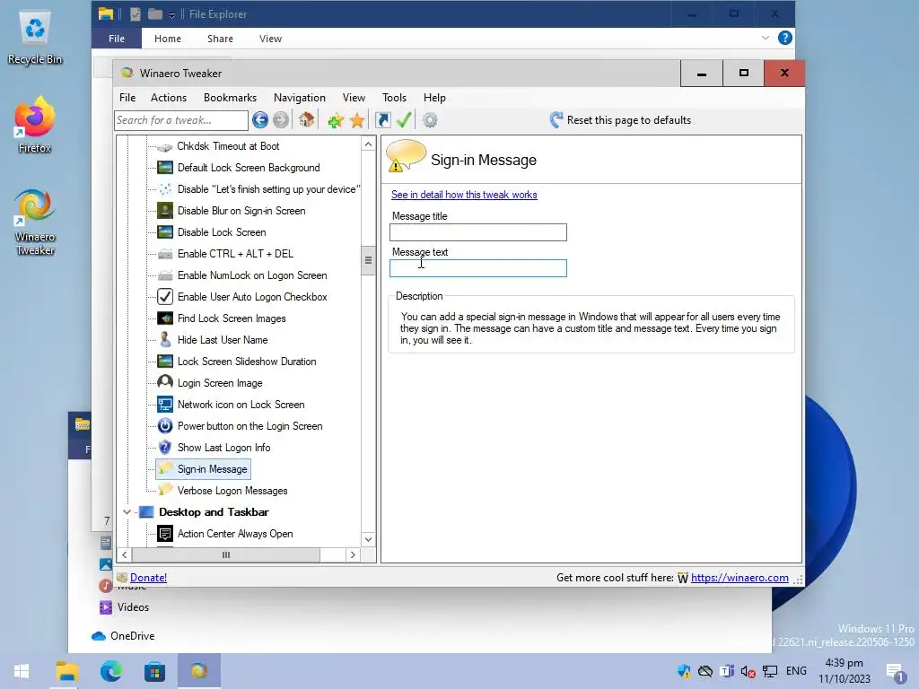Open the Actions menu
This screenshot has width=919, height=689.
169,98
